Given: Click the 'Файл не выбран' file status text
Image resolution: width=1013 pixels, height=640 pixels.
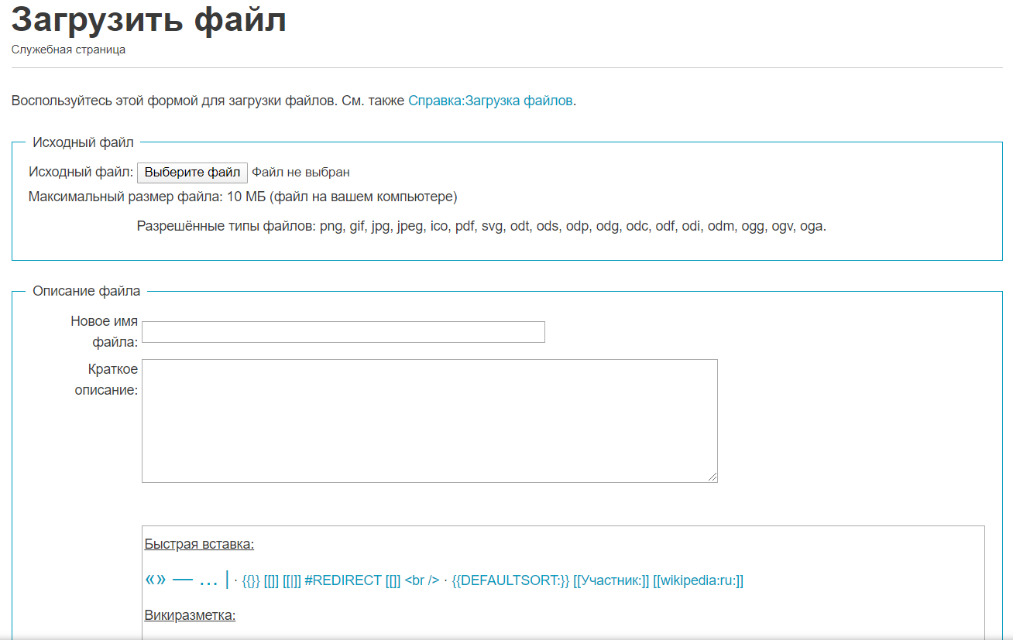Looking at the screenshot, I should point(300,173).
